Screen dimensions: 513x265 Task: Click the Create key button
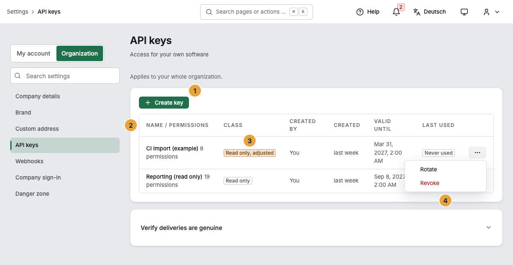pos(164,103)
